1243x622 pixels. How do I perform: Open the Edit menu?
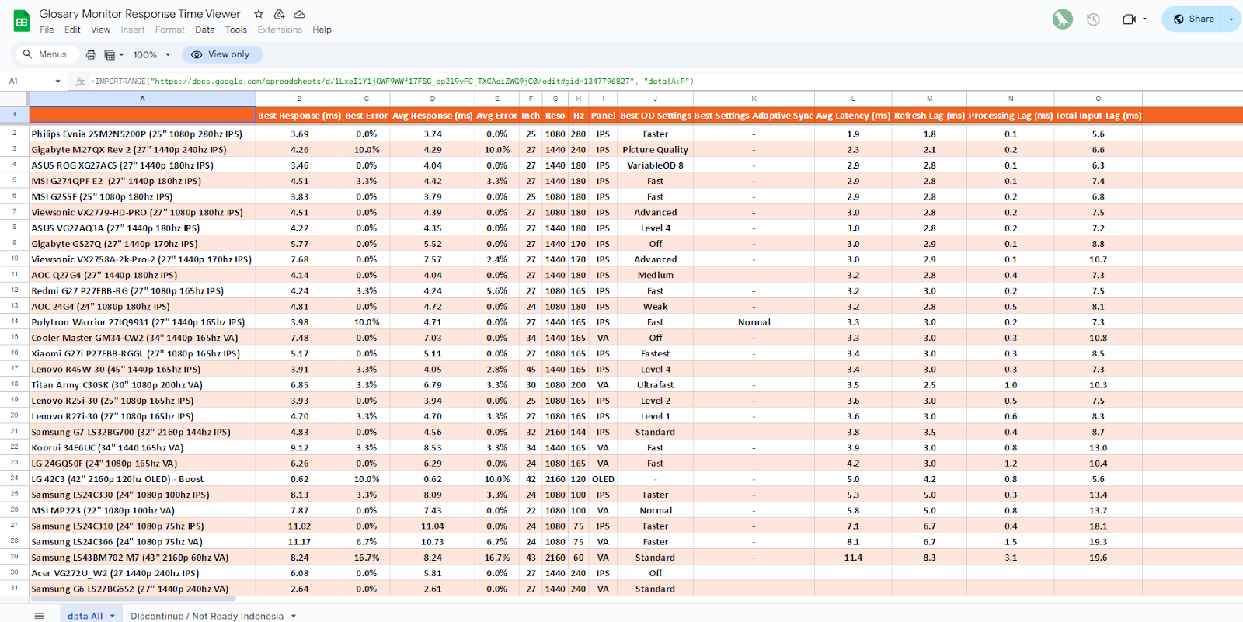coord(72,30)
